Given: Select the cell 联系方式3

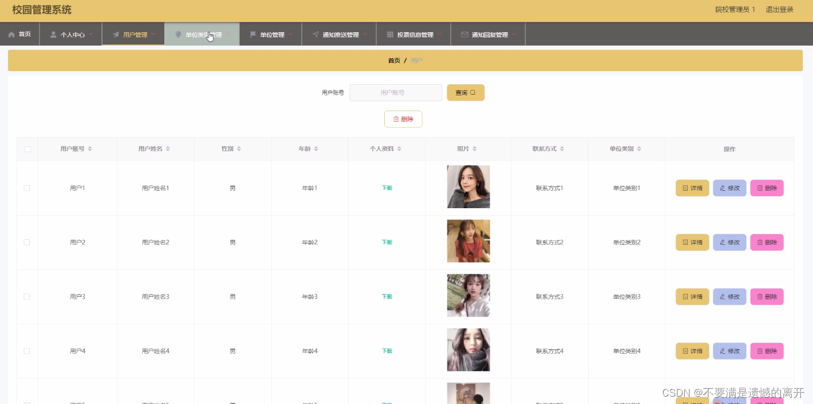Looking at the screenshot, I should (550, 297).
